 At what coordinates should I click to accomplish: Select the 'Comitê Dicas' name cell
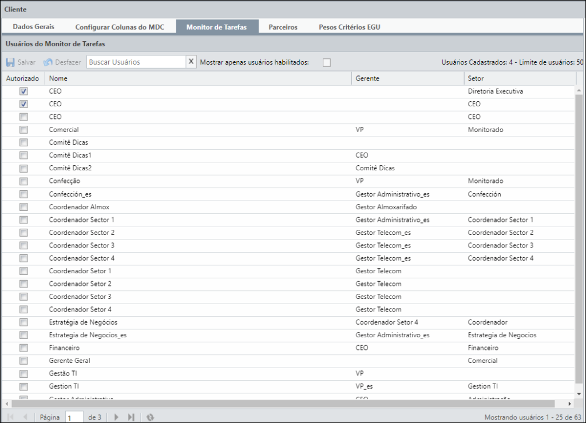69,142
